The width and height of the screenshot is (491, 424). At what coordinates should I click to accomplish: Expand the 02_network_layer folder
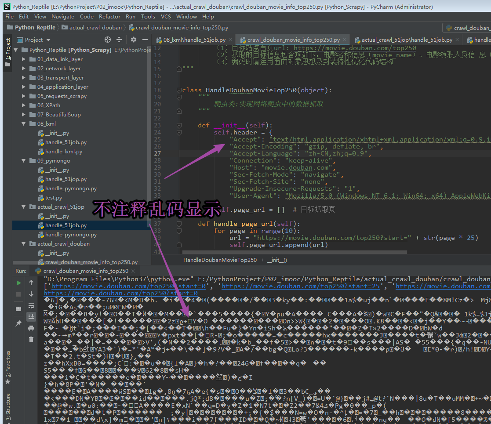pos(23,68)
